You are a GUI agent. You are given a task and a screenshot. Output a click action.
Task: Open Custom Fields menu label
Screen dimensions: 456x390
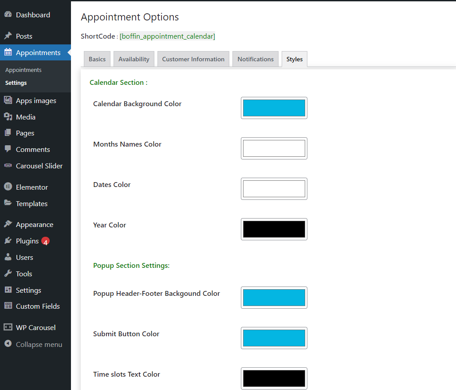(x=38, y=306)
